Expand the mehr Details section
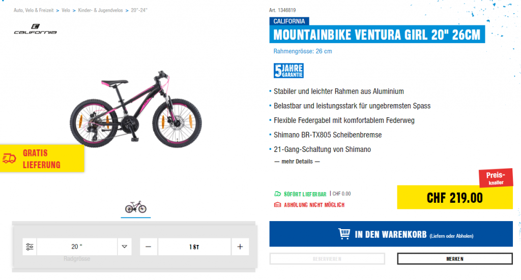The image size is (521, 280). pos(297,162)
